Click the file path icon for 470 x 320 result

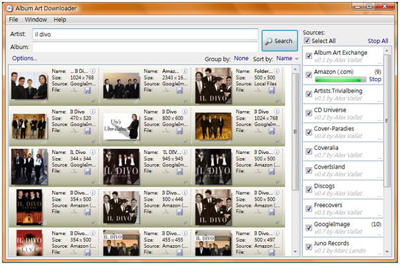coord(74,131)
